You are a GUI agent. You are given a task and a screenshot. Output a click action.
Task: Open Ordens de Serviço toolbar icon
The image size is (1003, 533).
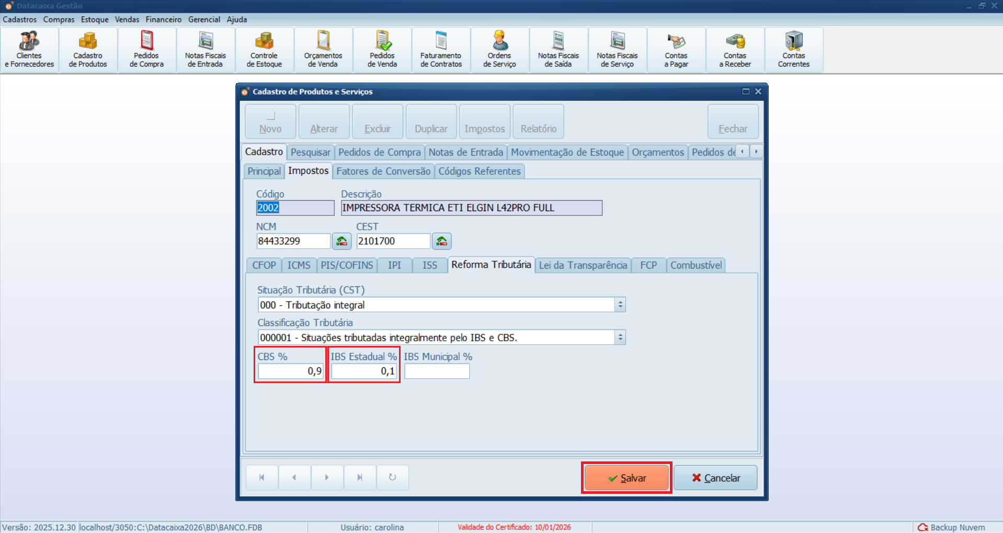499,50
